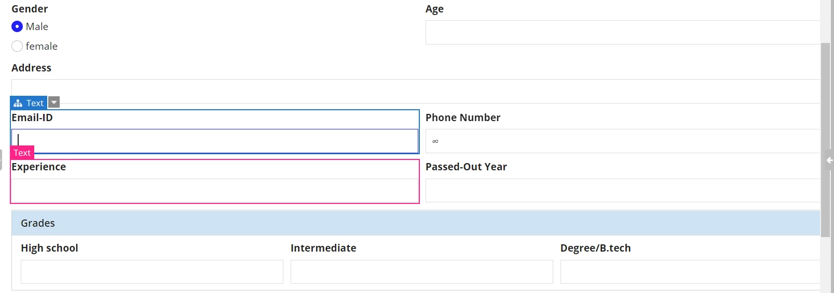834x293 pixels.
Task: Click the blue Text component tag
Action: (x=29, y=102)
